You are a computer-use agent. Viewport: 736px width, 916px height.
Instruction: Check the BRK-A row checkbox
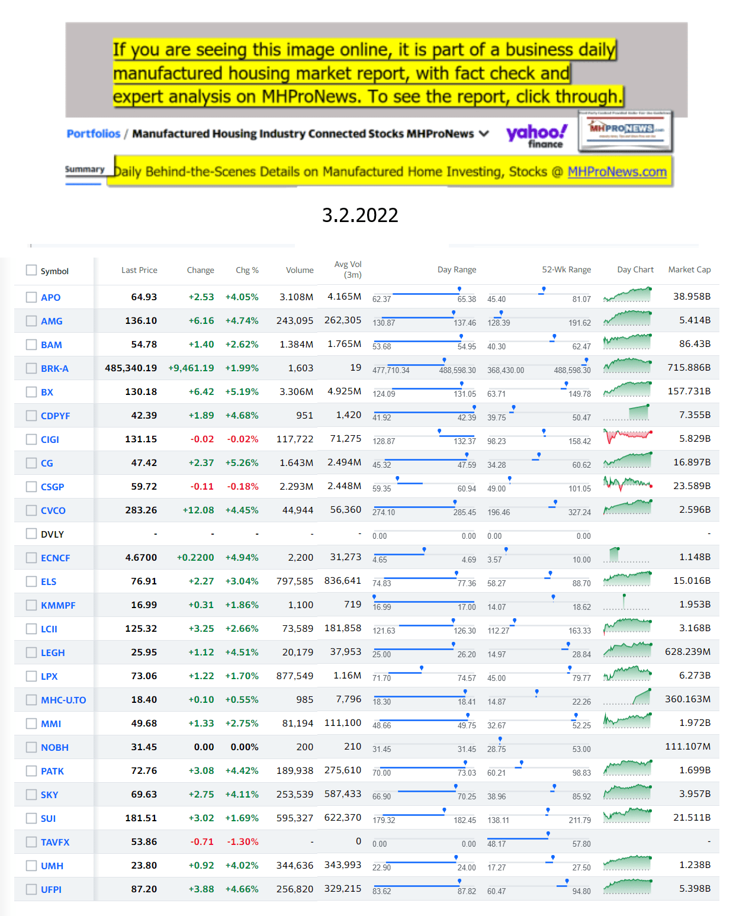tap(31, 368)
